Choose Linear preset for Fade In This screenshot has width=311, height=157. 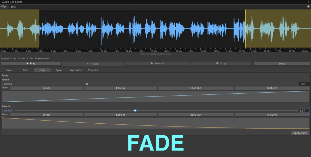coord(47,88)
